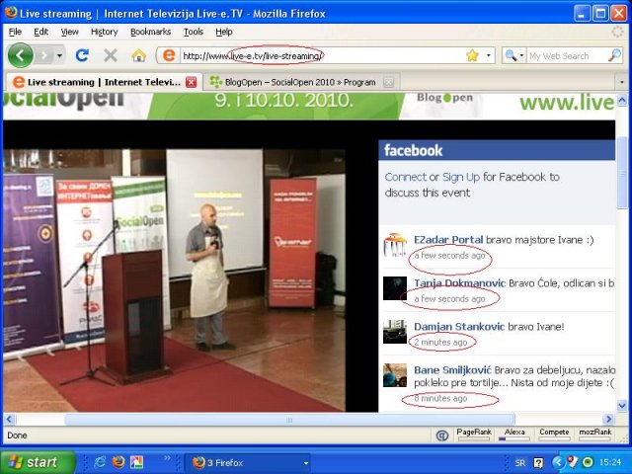Click the mozRank status bar indicator
Screen dimensions: 632x474
[594, 434]
